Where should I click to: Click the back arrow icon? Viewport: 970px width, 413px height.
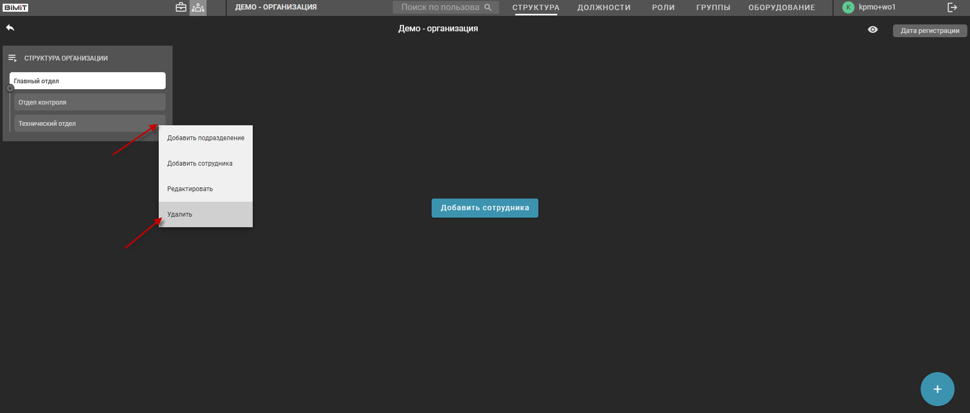coord(10,28)
